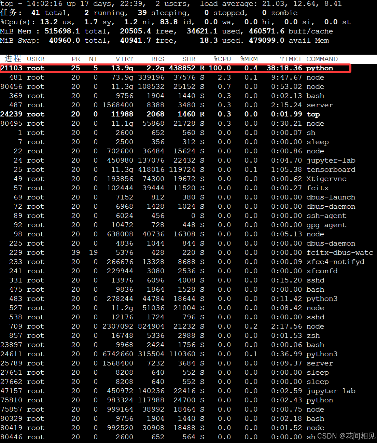The width and height of the screenshot is (377, 443).
Task: Select the dbus-launch command entry
Action: coord(331,197)
